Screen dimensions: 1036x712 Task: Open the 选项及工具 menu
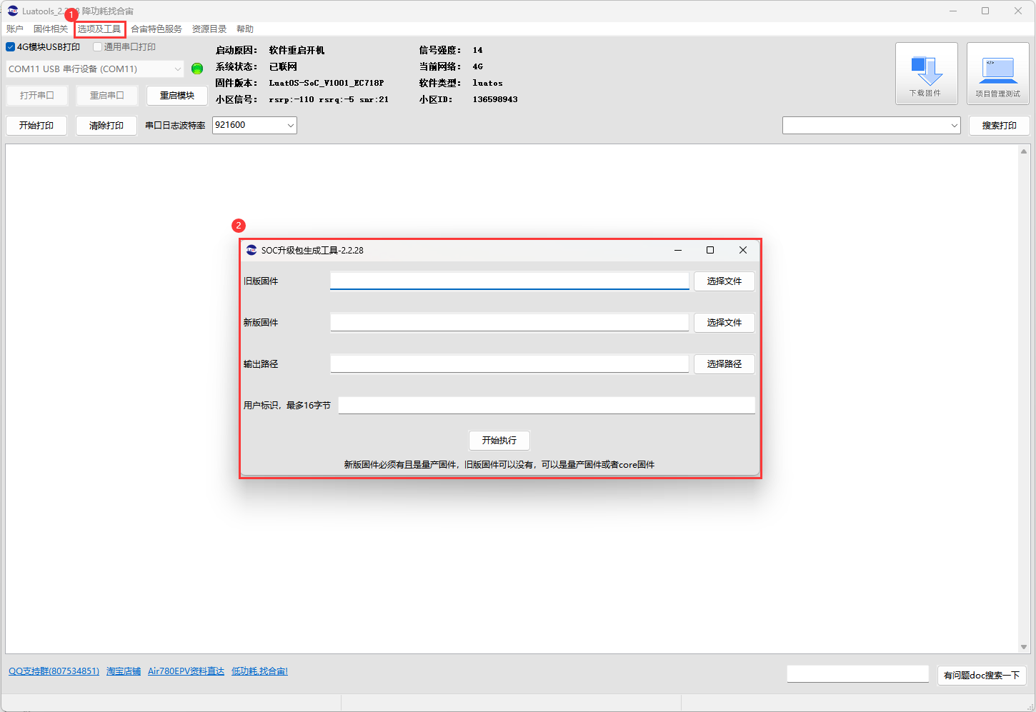[x=99, y=29]
